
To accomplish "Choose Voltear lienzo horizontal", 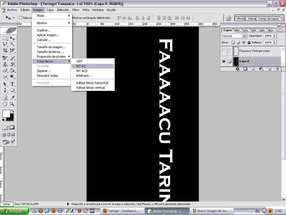I will (x=93, y=83).
